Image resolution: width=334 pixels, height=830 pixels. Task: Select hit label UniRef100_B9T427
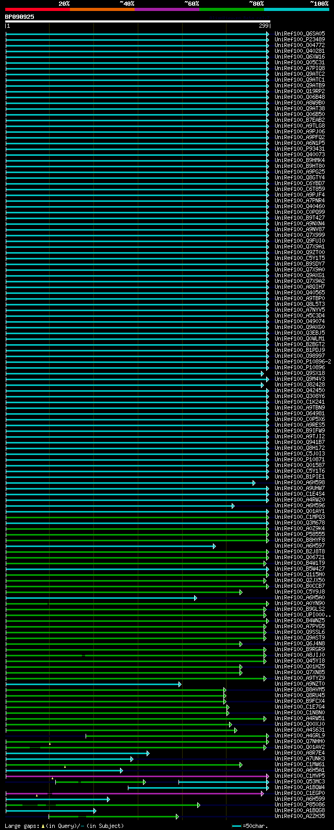click(x=300, y=218)
